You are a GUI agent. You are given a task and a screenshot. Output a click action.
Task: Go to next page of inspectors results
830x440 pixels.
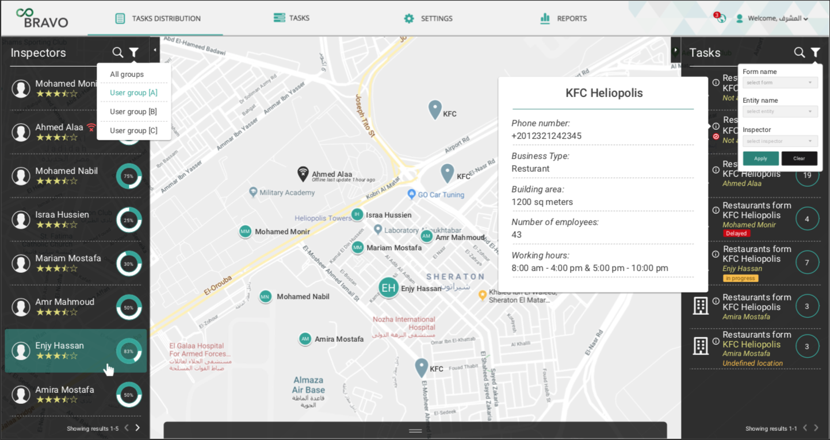coord(137,428)
